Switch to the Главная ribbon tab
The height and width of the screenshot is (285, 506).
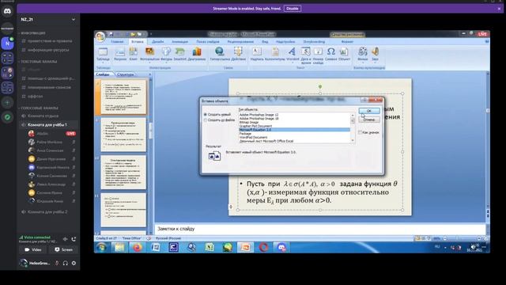tap(117, 42)
